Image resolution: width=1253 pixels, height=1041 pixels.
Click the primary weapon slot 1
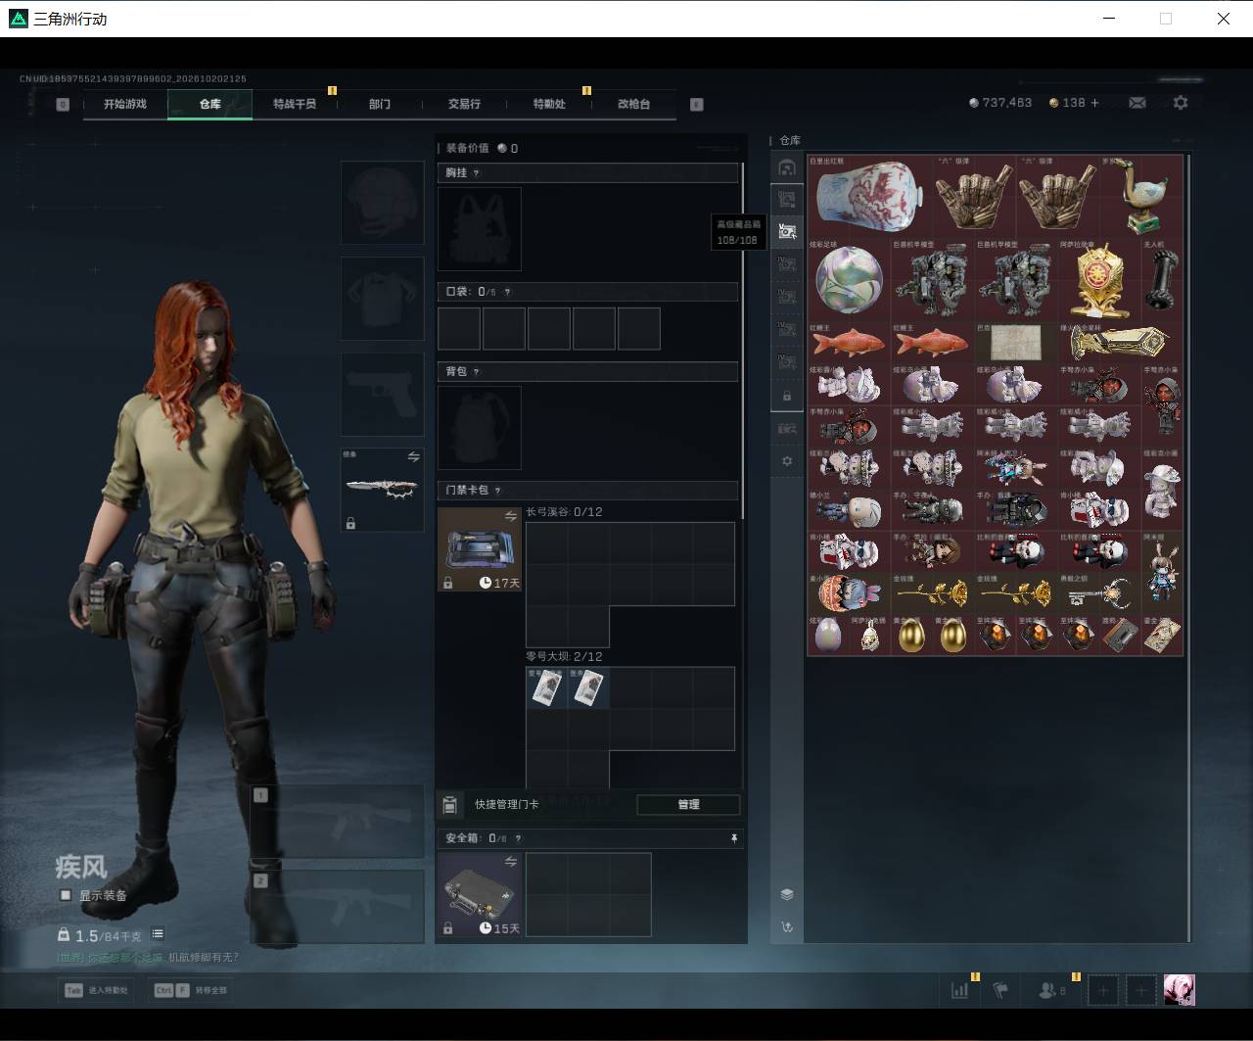[337, 821]
